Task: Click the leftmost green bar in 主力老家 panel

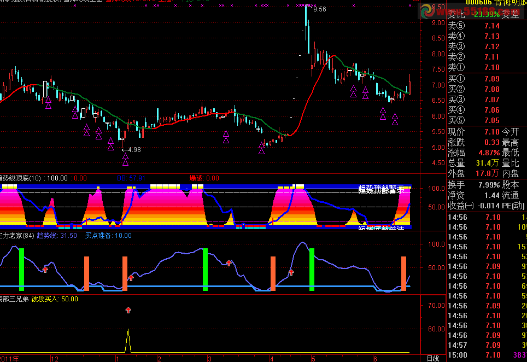Action: pyautogui.click(x=22, y=268)
